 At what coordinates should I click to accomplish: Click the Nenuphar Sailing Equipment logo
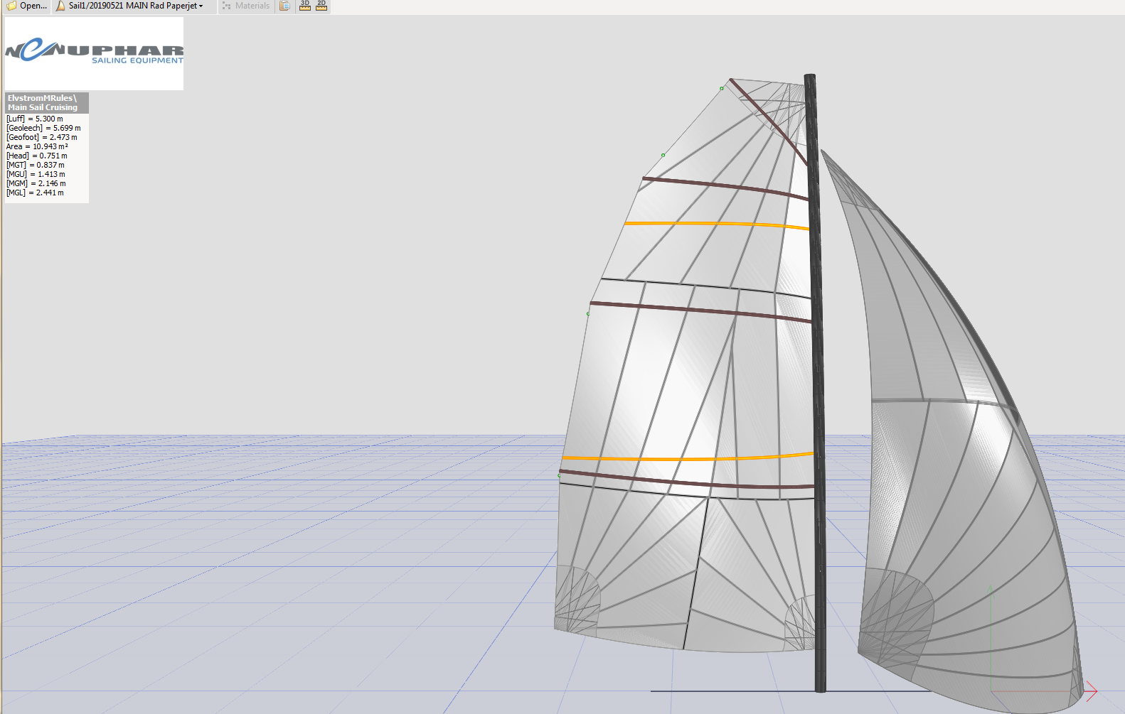click(94, 53)
